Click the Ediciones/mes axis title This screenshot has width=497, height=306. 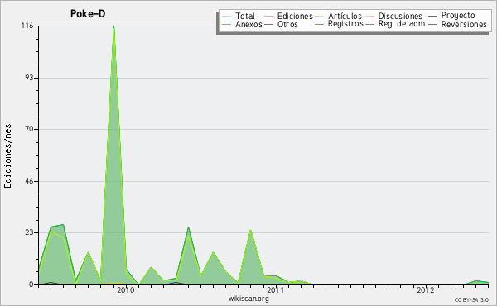click(x=7, y=156)
